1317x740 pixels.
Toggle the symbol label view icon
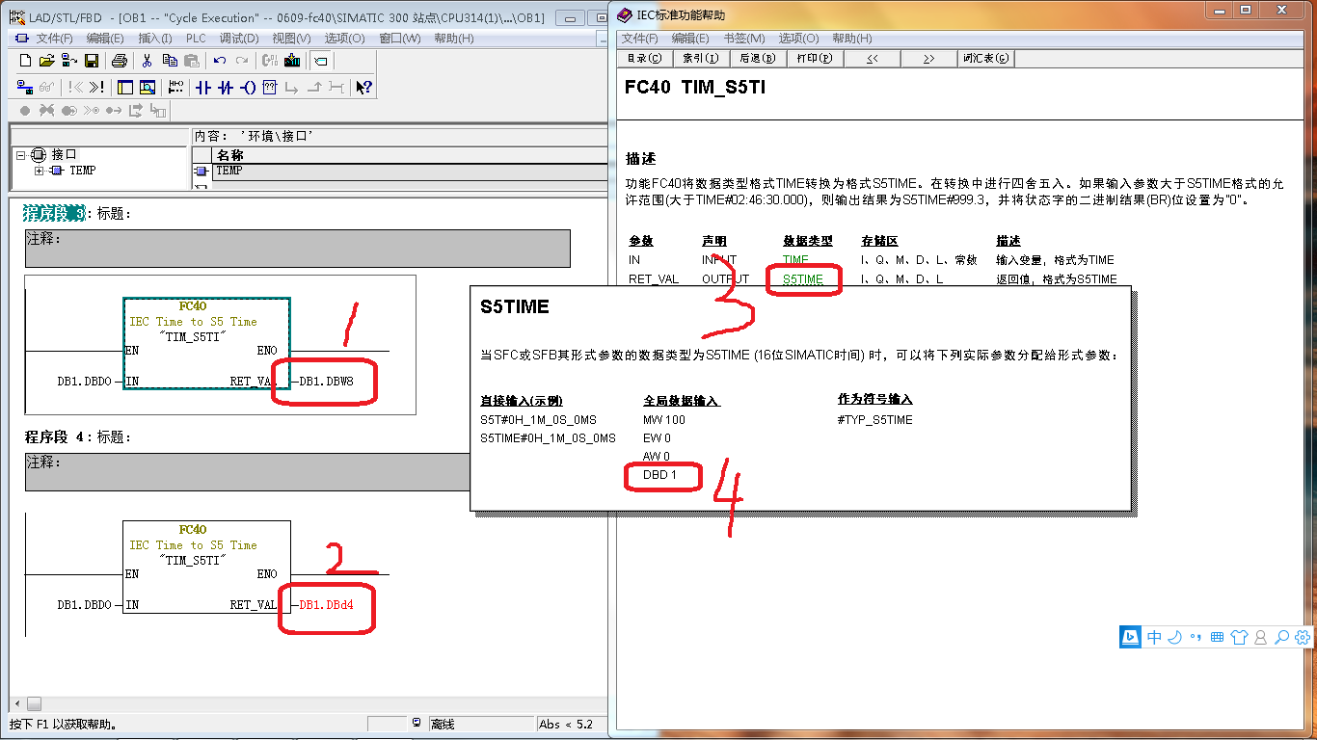[x=321, y=61]
